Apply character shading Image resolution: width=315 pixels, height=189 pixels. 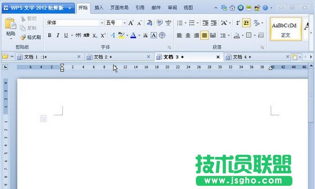point(145,36)
